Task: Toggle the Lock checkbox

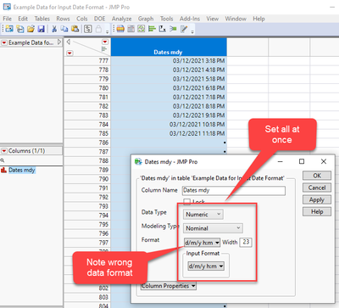Action: point(186,202)
